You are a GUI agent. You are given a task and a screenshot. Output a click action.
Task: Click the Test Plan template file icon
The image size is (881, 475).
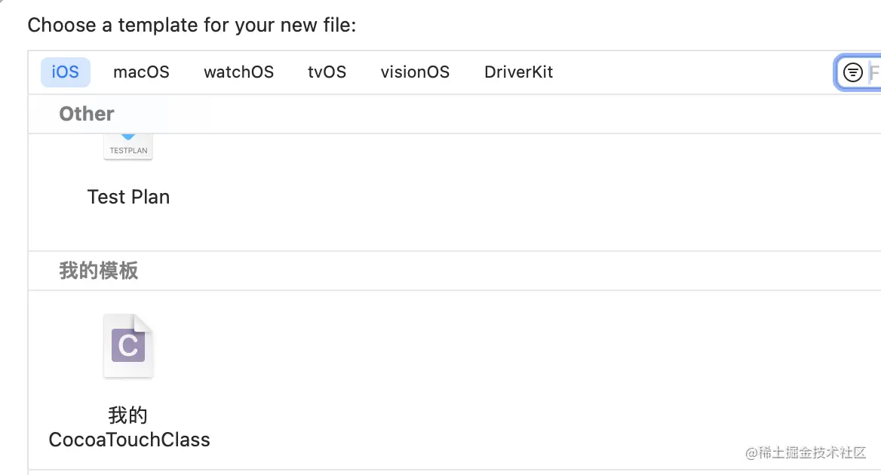128,147
